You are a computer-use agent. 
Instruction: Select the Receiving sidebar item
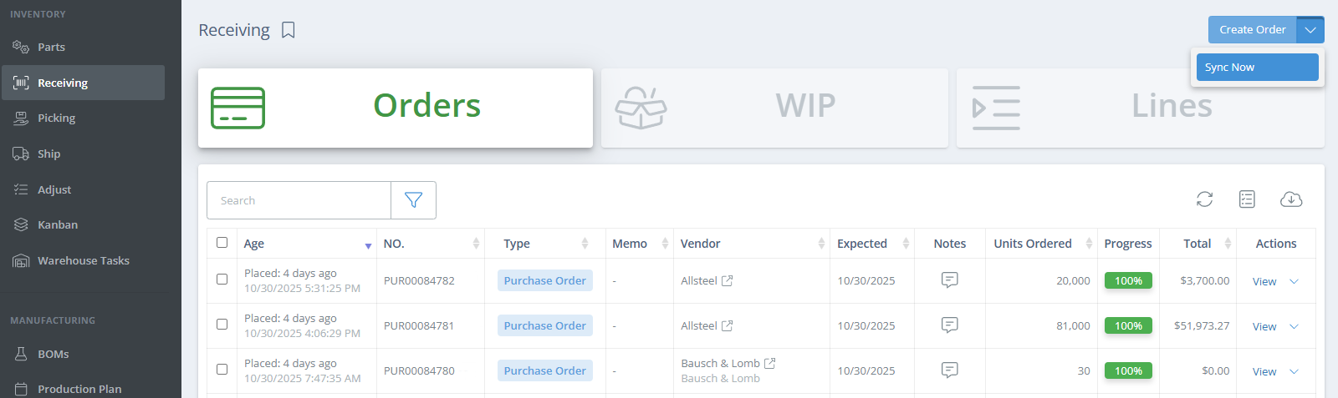coord(82,83)
